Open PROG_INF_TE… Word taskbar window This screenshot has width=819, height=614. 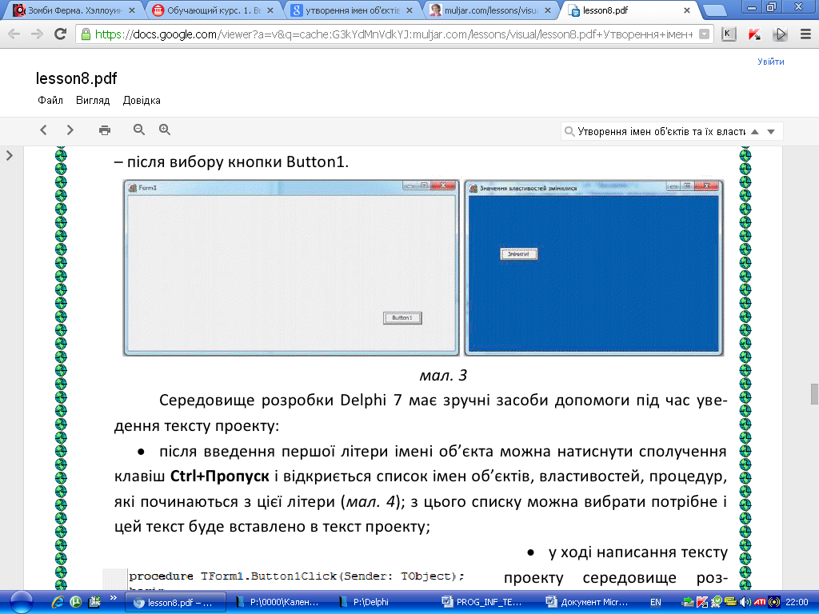[485, 603]
